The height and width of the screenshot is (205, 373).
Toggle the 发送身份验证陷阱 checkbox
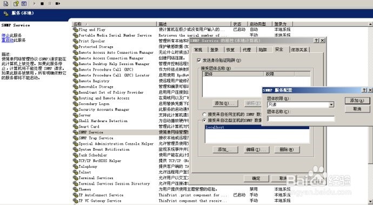199,60
